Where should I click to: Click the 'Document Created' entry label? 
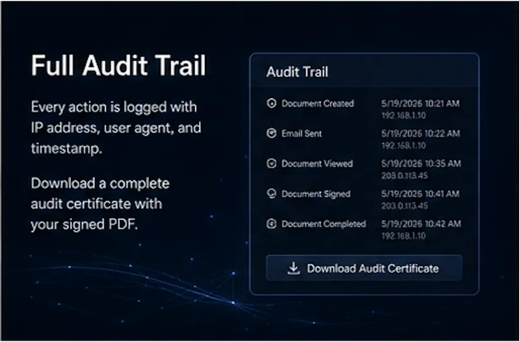(318, 104)
